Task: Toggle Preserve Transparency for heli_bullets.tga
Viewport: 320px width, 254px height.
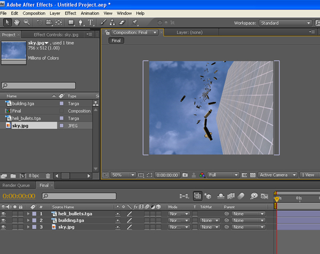Action: (x=195, y=214)
